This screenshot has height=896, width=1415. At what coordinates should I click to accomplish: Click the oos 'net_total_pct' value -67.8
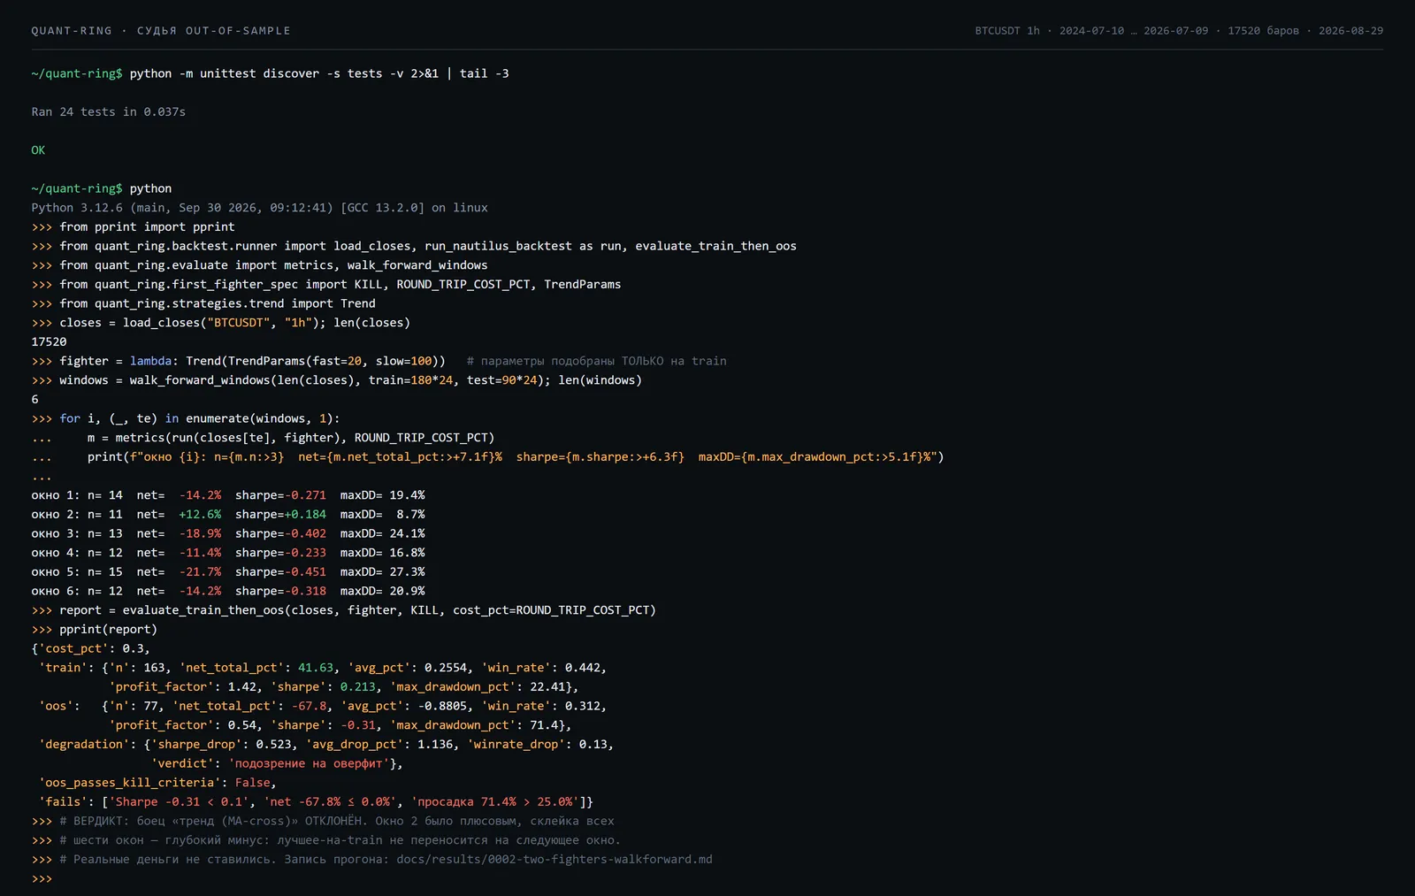coord(310,707)
